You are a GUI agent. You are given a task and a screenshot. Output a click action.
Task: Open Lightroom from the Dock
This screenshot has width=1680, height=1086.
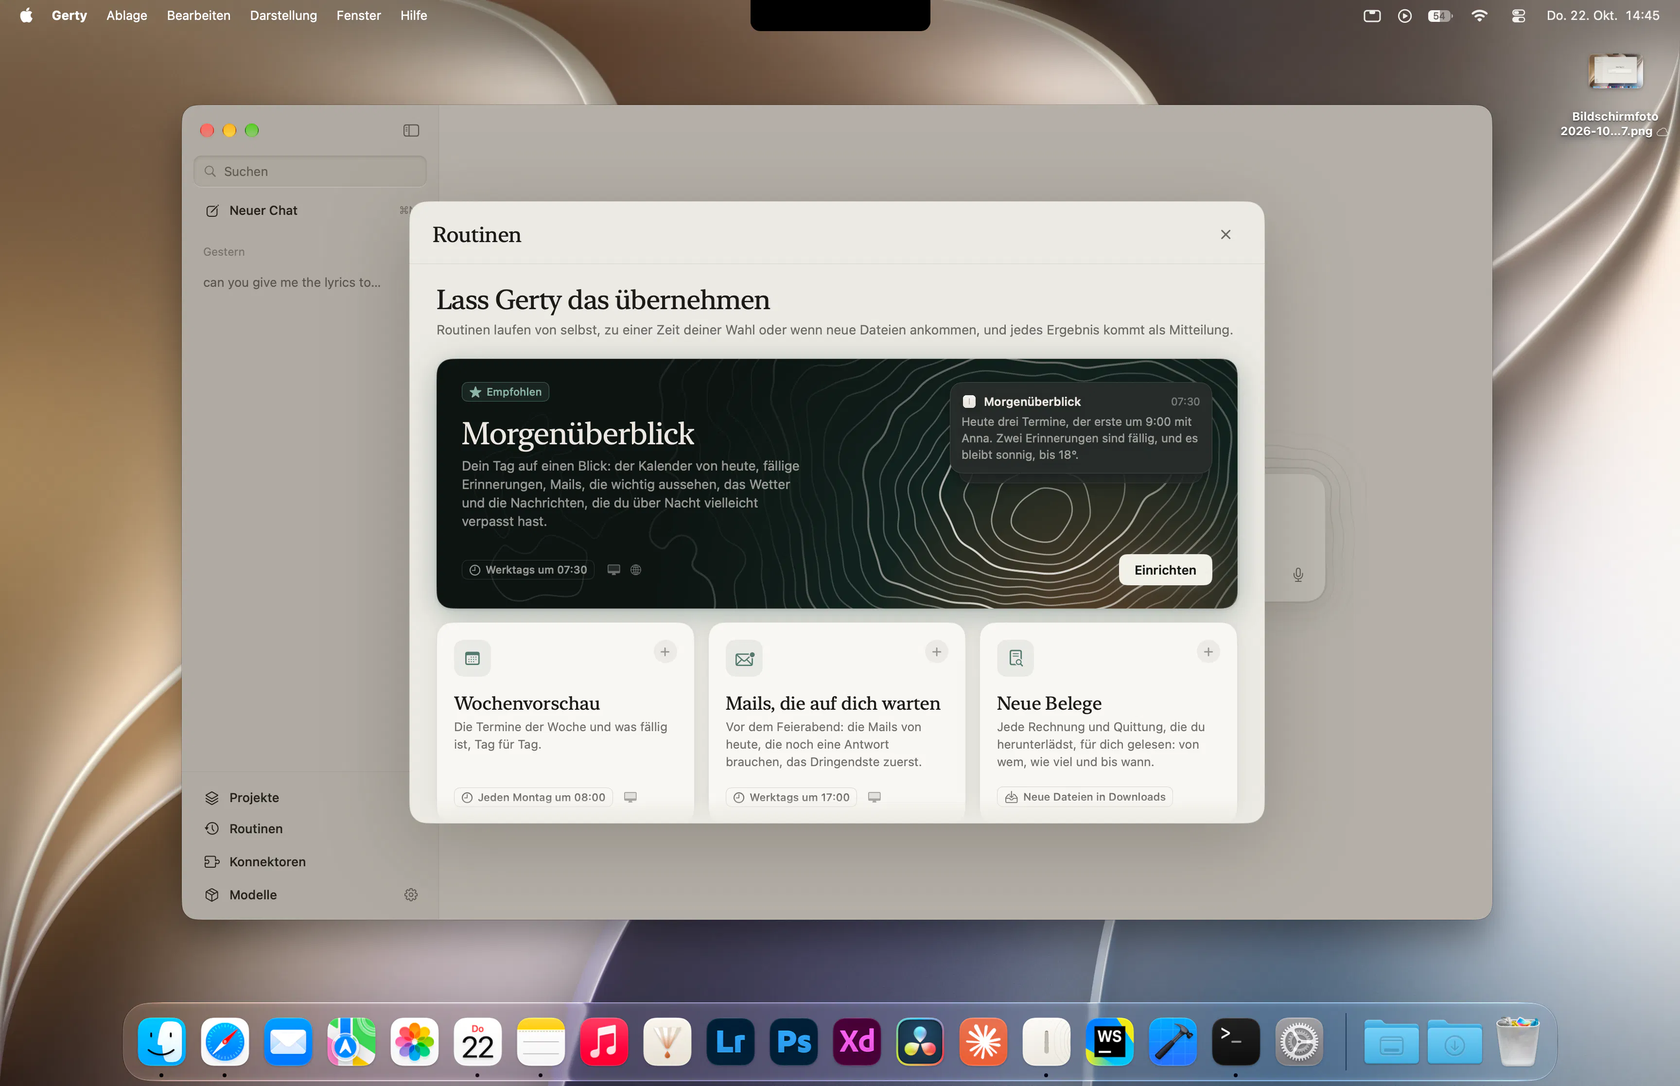730,1041
